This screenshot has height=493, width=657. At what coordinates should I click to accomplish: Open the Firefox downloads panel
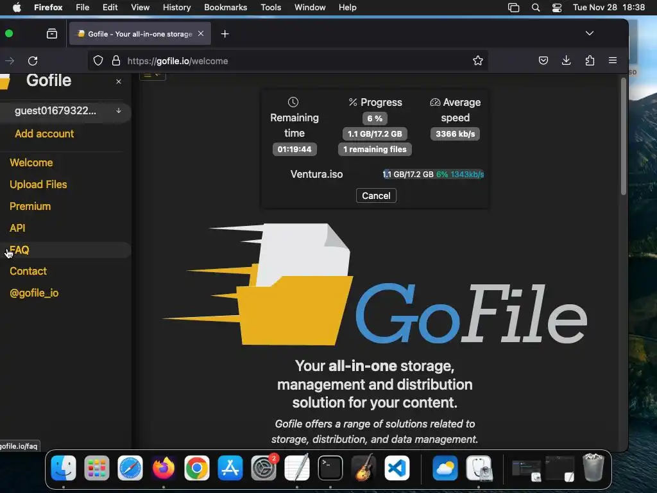click(x=566, y=61)
